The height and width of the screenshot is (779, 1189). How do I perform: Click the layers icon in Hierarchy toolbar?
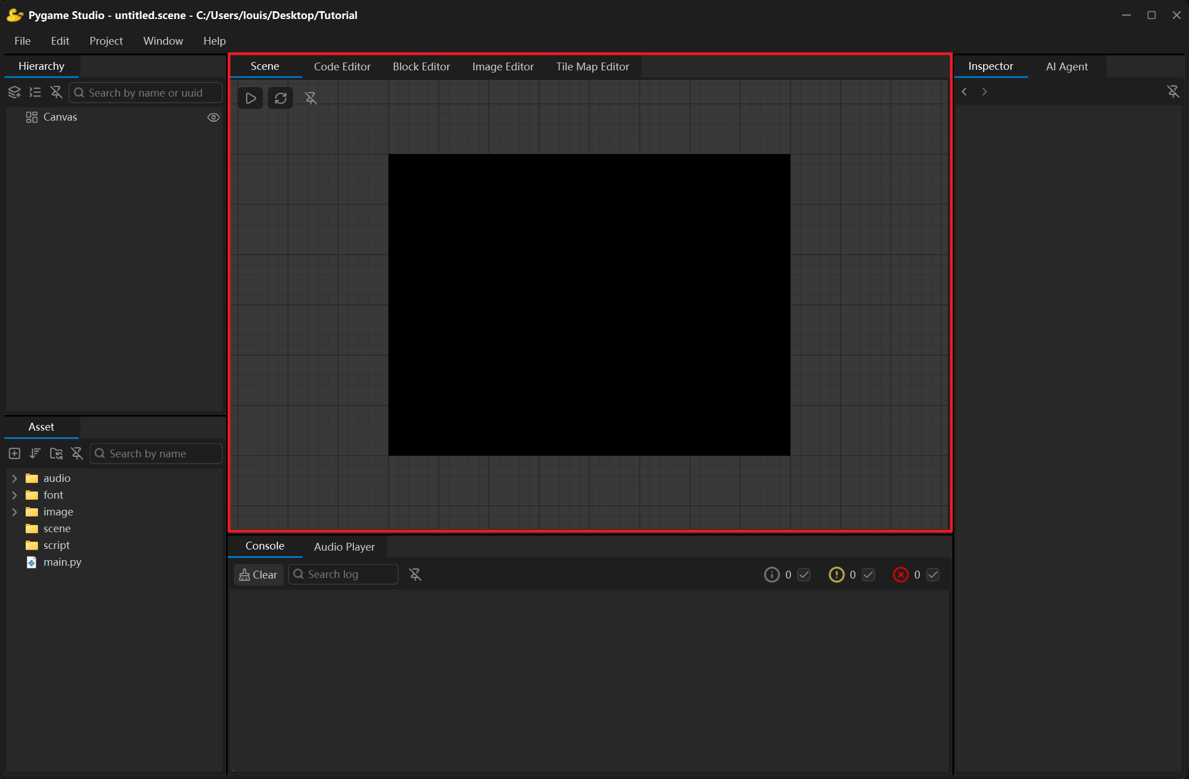15,92
